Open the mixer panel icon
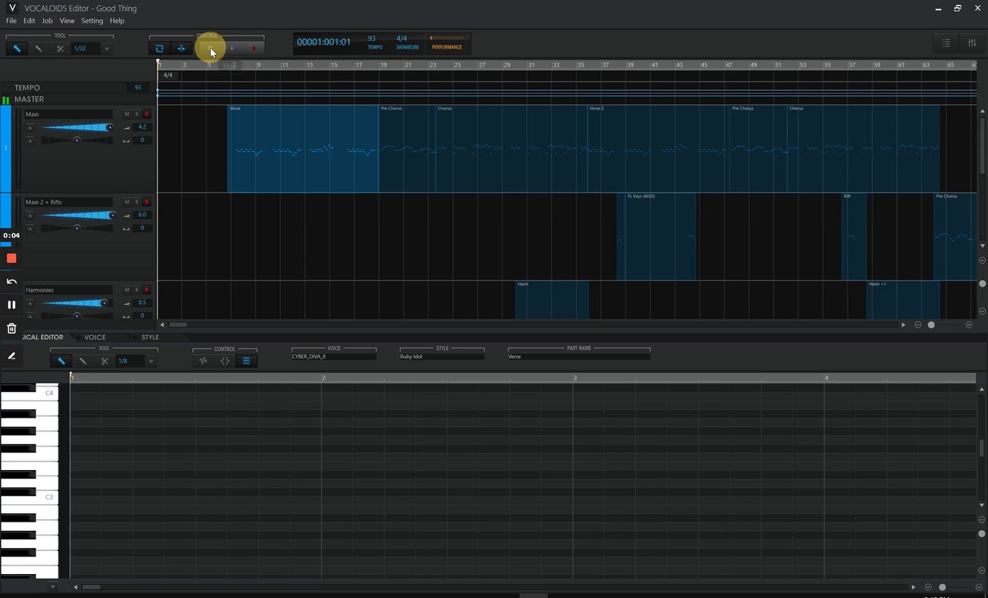This screenshot has height=598, width=988. pos(972,43)
